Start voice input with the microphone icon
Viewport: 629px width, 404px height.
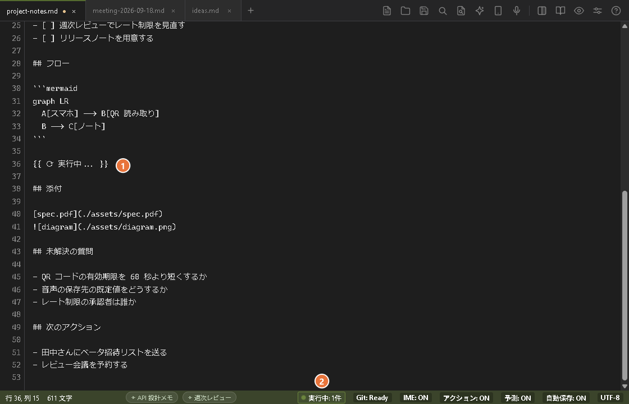pos(517,11)
